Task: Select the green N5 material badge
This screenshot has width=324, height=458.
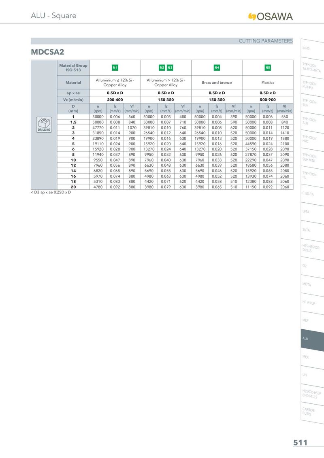Action: coord(268,68)
